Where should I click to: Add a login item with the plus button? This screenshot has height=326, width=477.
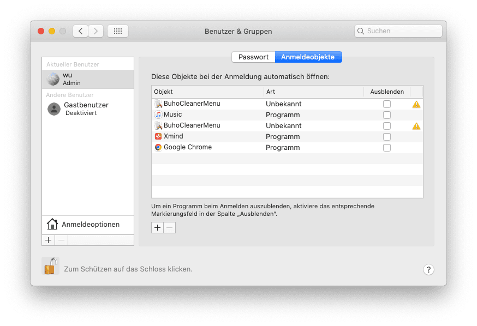(157, 227)
